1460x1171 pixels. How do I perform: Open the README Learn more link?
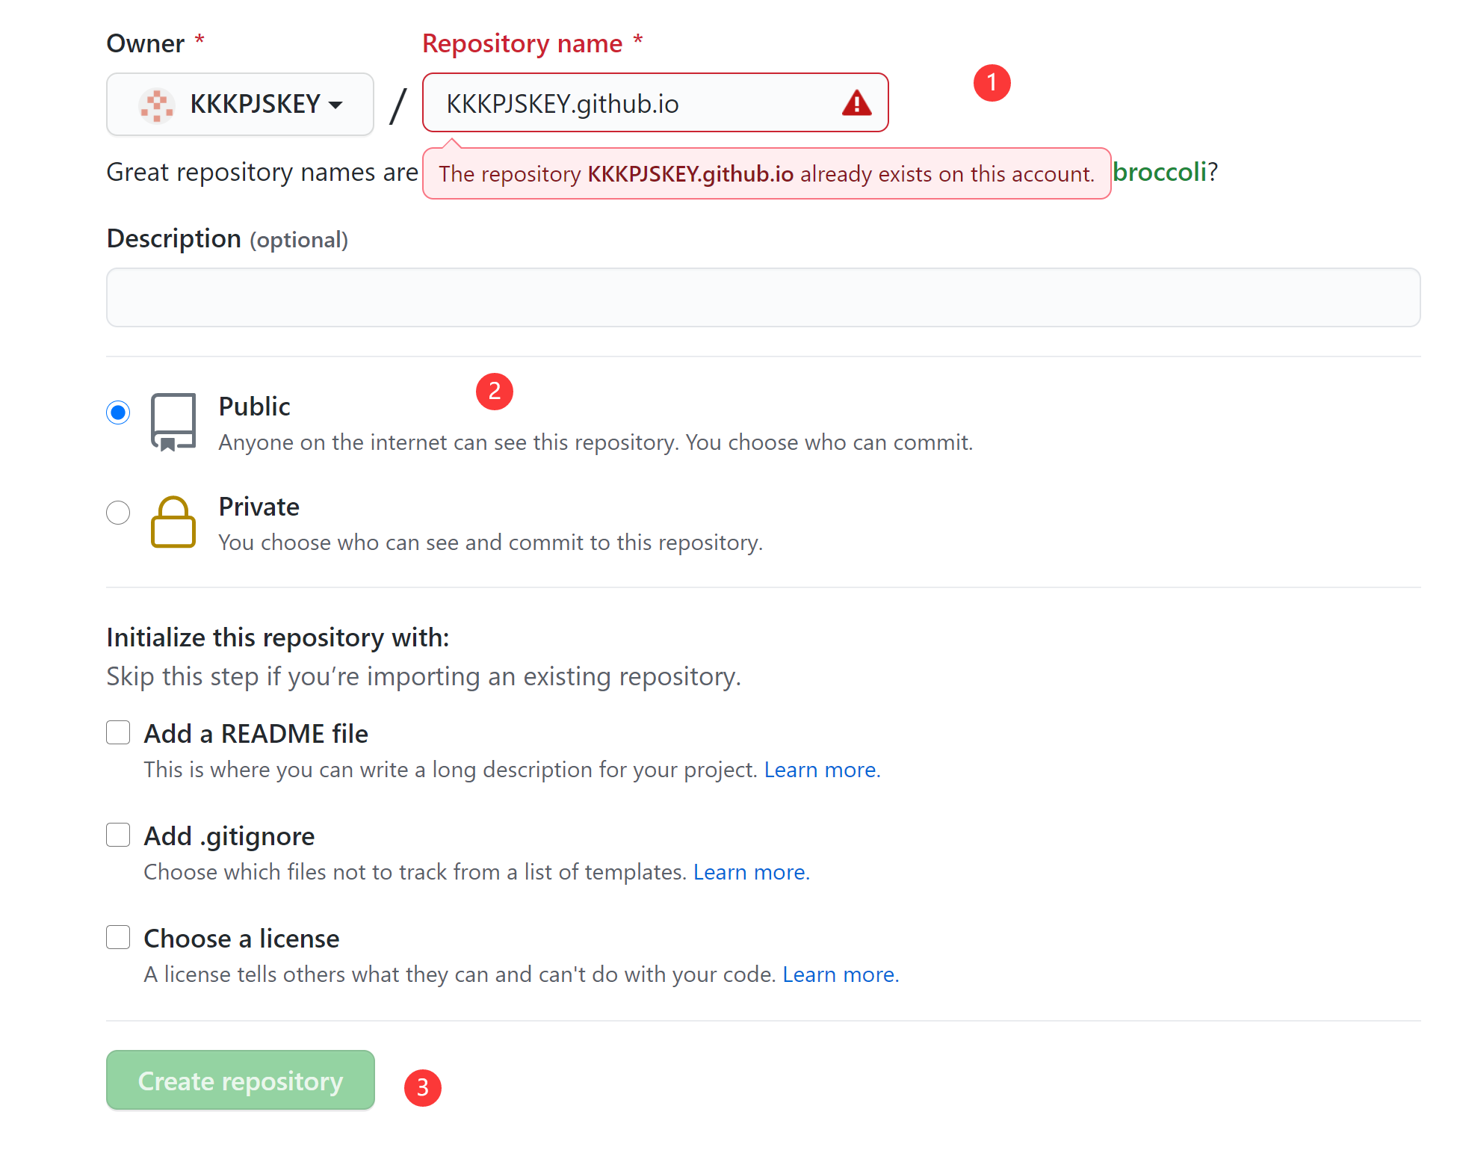(x=822, y=770)
